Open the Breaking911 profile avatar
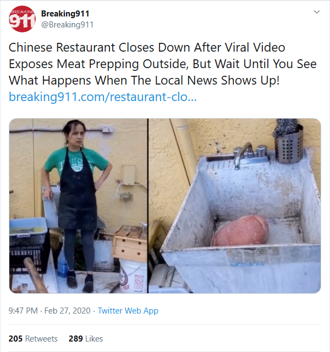The image size is (330, 352). click(x=22, y=19)
